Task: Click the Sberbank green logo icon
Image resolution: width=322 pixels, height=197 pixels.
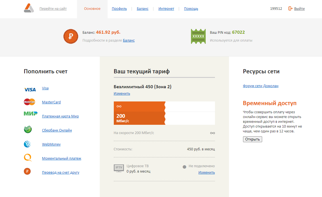Action: 28,130
